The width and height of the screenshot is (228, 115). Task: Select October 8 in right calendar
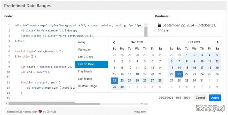[187, 61]
